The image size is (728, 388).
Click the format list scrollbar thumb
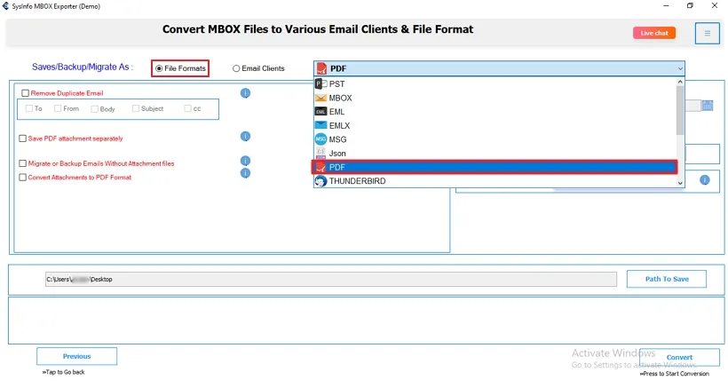coord(681,111)
